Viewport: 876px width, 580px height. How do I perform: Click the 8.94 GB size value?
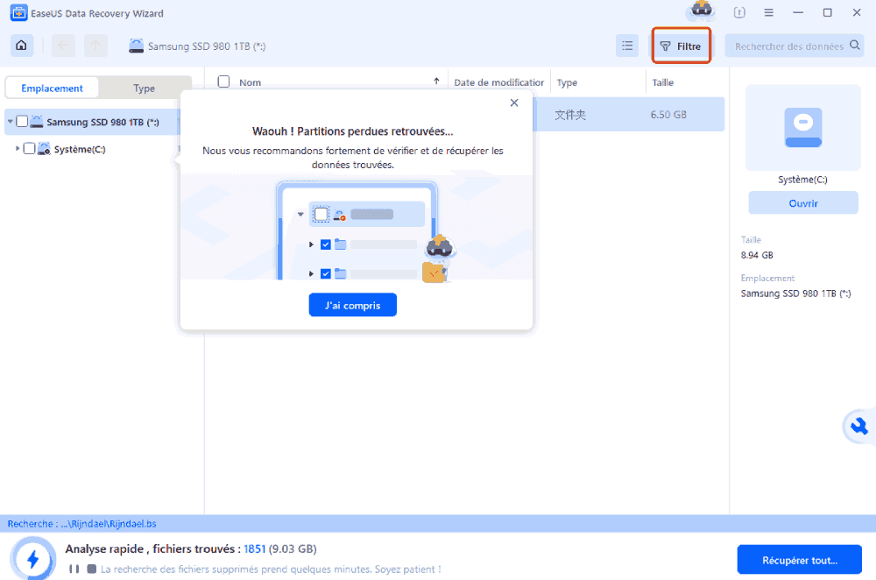point(757,255)
